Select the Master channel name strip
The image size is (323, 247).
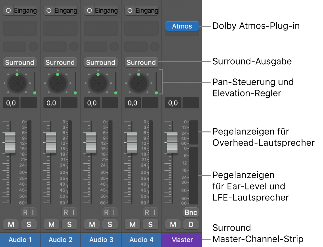[x=181, y=240]
